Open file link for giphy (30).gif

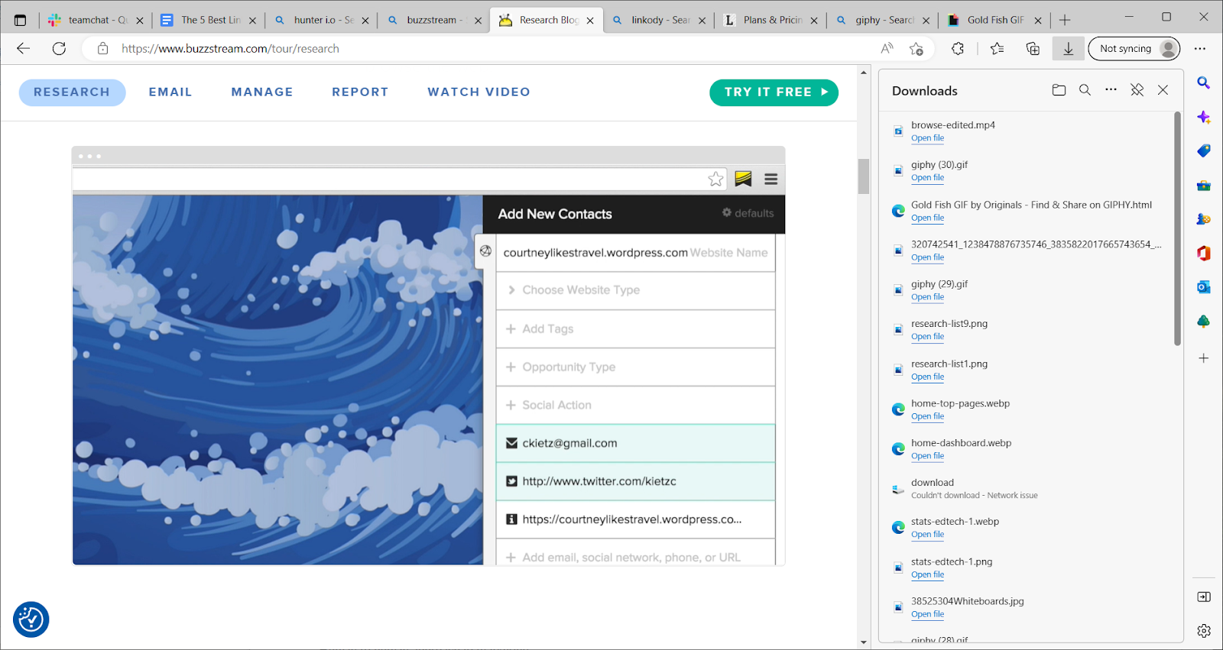[927, 178]
